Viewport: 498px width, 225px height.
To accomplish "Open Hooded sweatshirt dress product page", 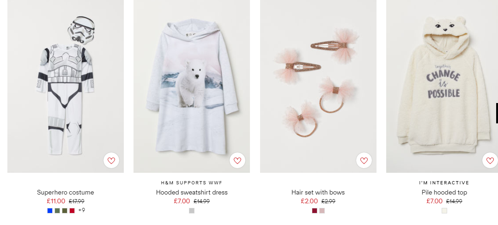I will 192,192.
